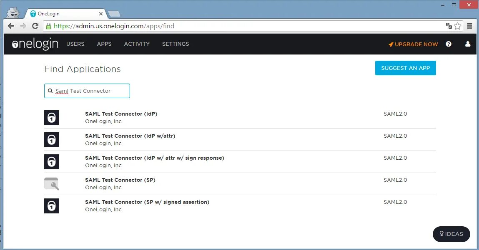The height and width of the screenshot is (250, 479).
Task: Click SAML2.0 label in the IdP row
Action: coord(395,114)
